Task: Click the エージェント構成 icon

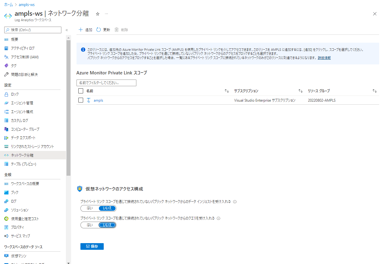Action: [x=6, y=112]
